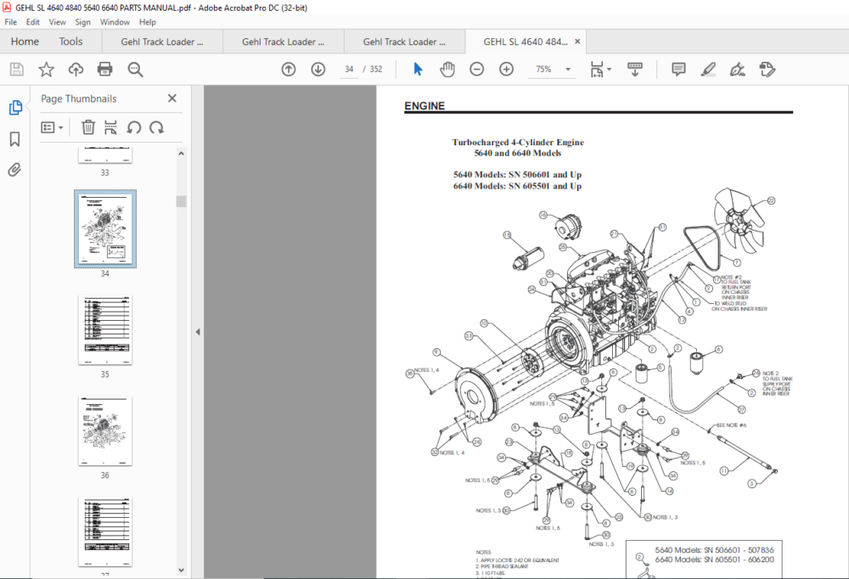Click '5640 Models: SN 506601 and Up' text

point(517,174)
